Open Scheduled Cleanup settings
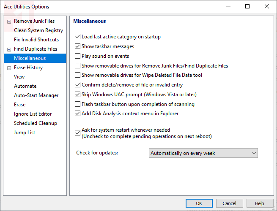Screen dimensions: 277x211 click(36, 123)
